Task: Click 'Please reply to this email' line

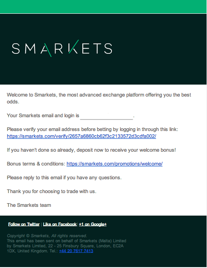Action: click(x=64, y=177)
